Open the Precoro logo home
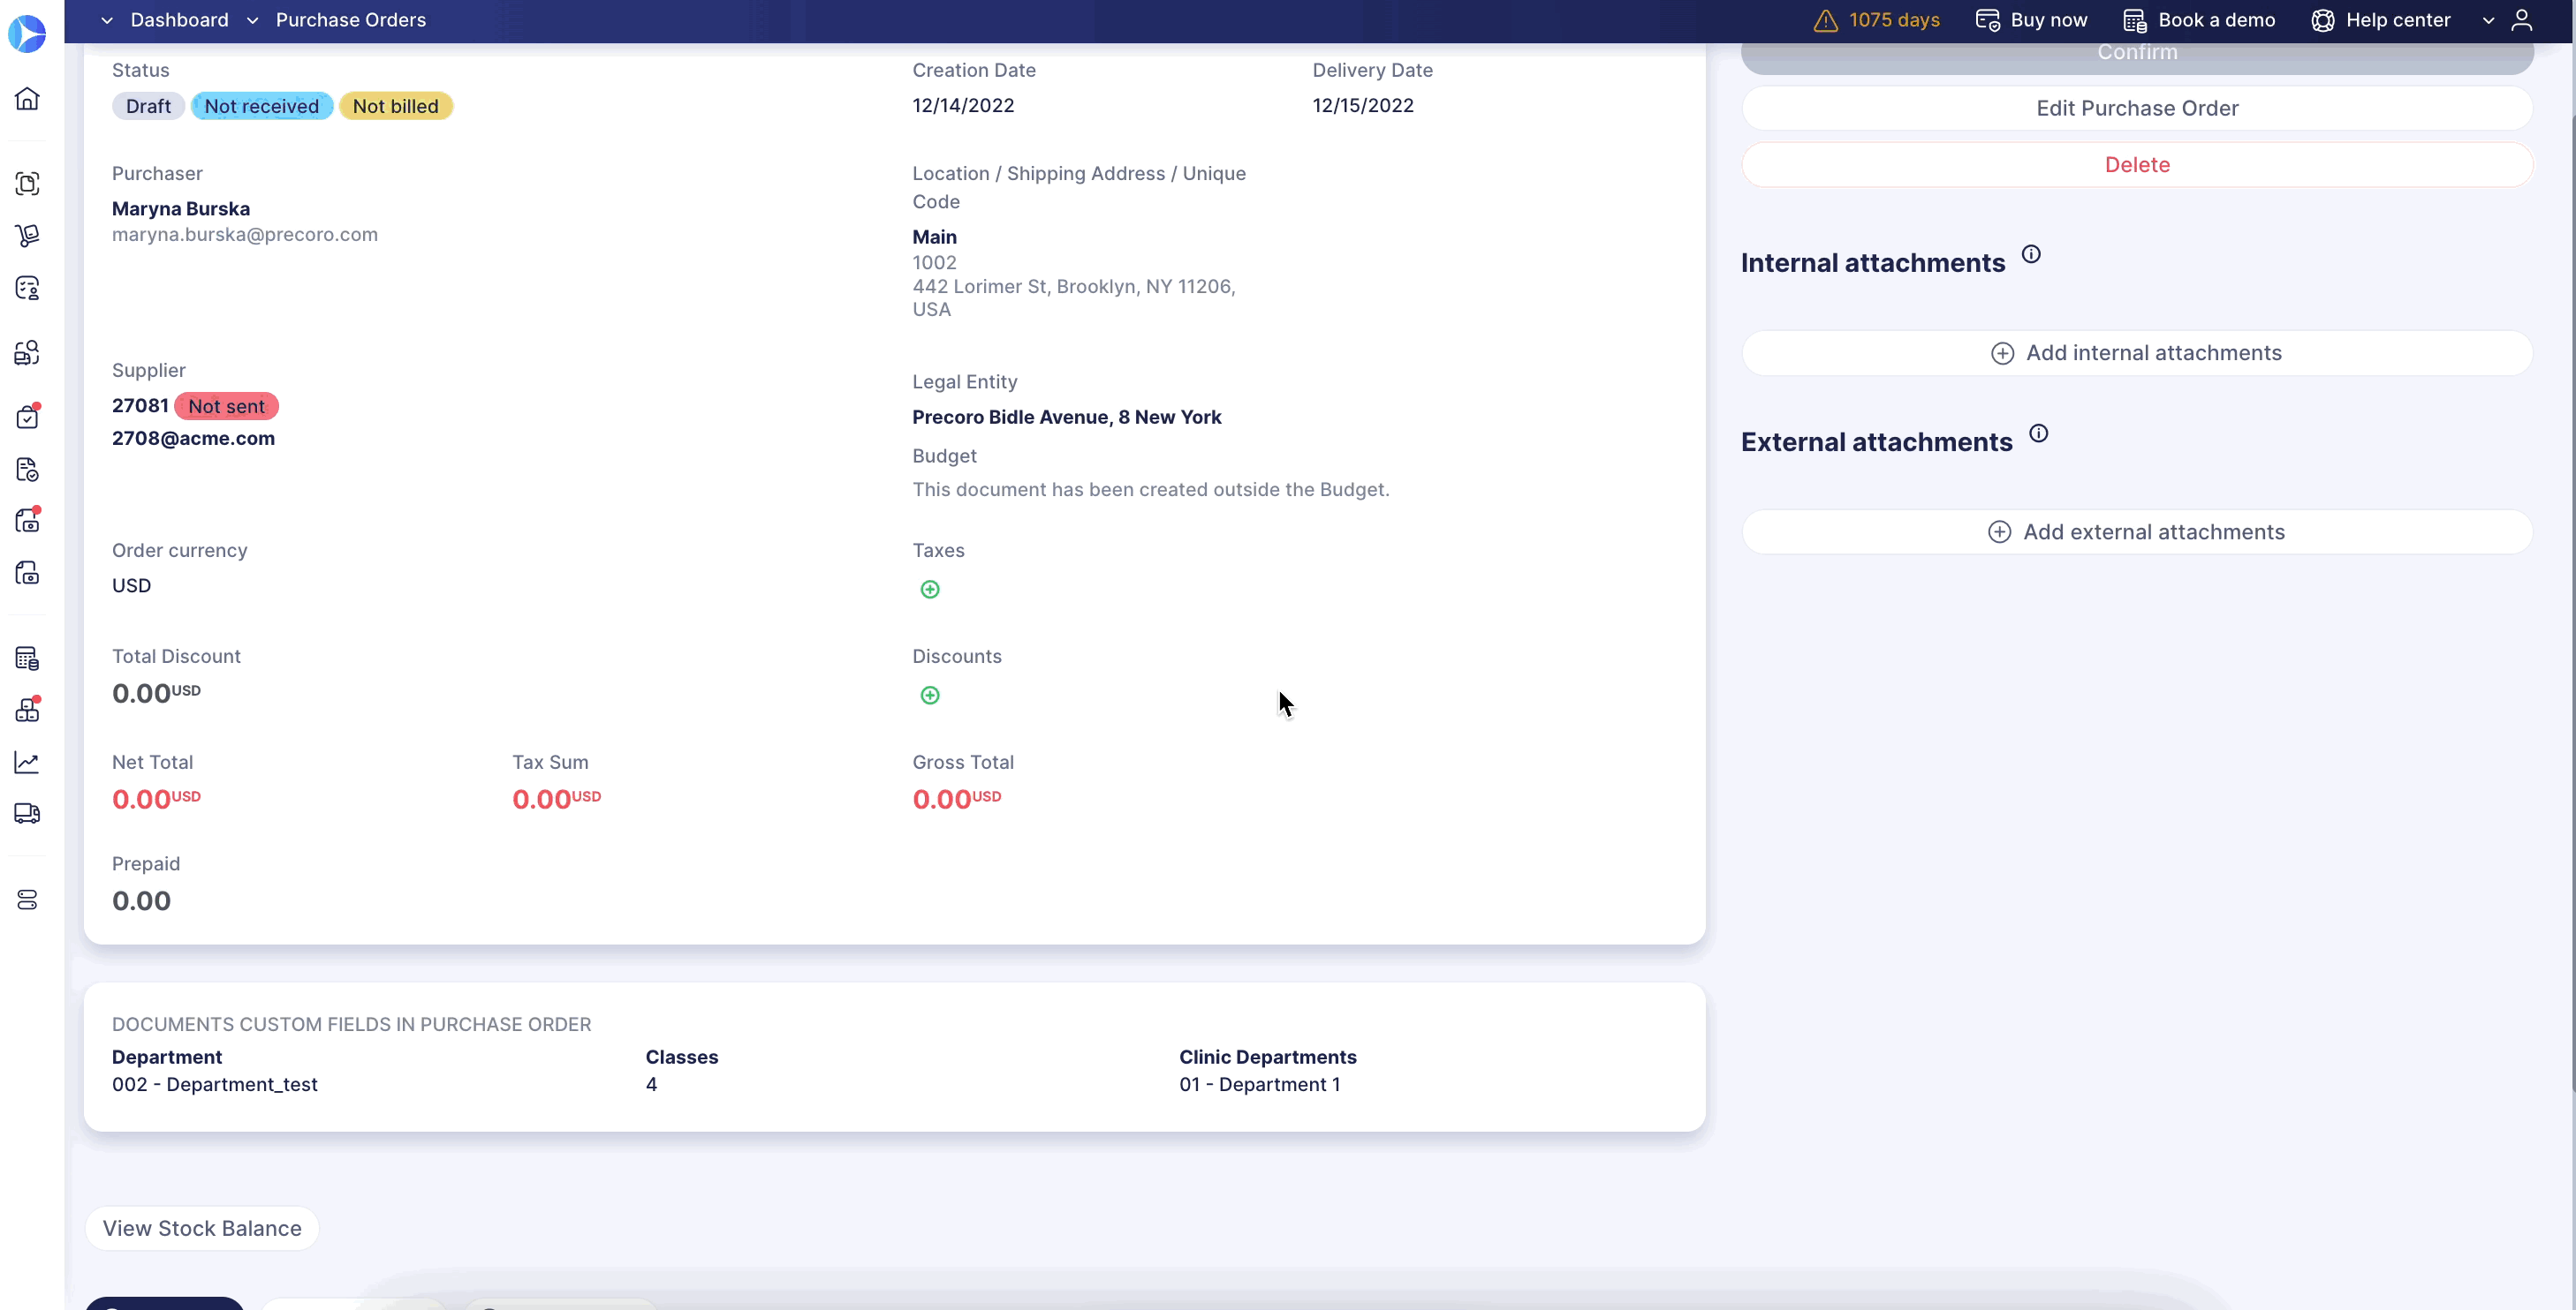Image resolution: width=2576 pixels, height=1310 pixels. (27, 34)
